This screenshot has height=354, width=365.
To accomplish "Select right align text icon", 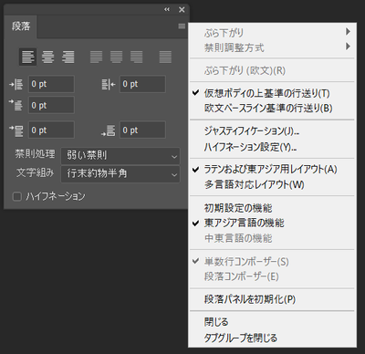I will coord(68,57).
